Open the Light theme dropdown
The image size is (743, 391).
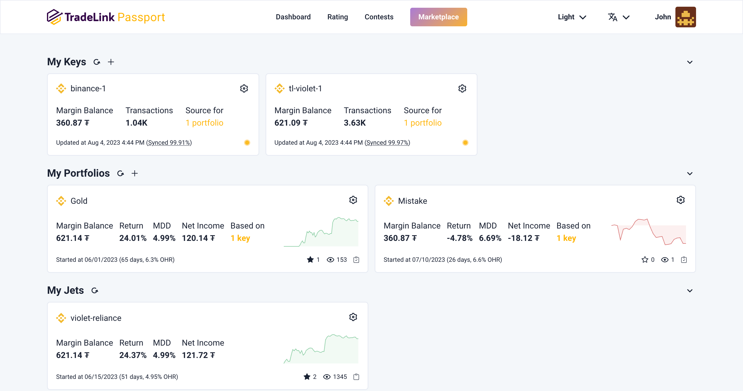tap(572, 17)
